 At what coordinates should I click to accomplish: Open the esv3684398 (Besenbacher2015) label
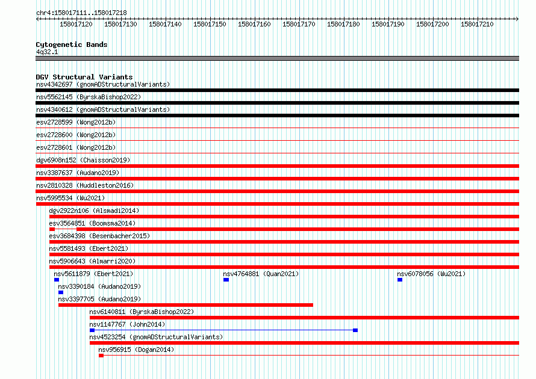point(99,236)
